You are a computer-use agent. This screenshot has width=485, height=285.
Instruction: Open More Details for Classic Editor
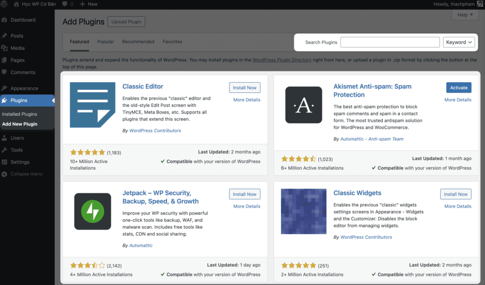247,100
